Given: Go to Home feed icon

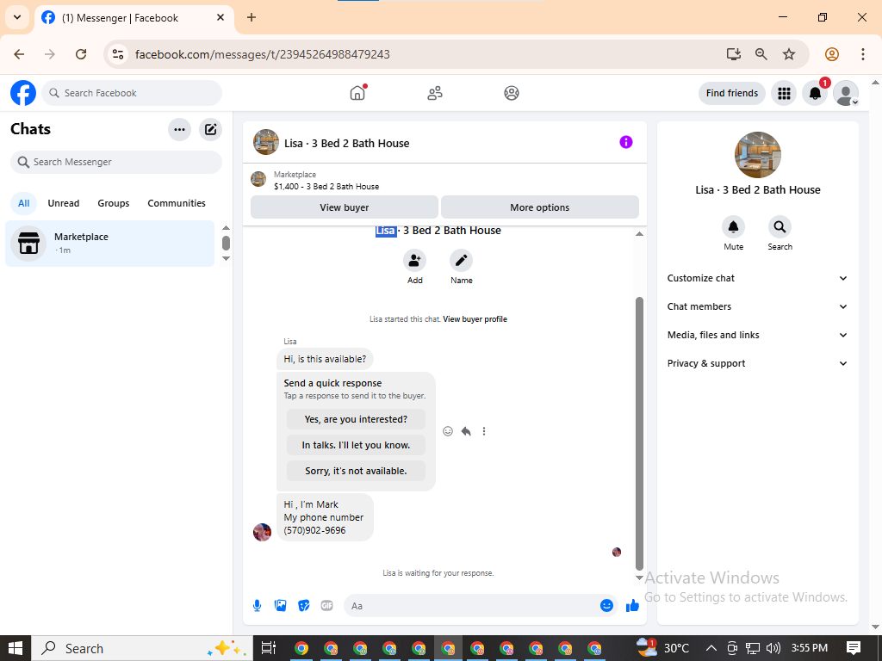Looking at the screenshot, I should click(357, 93).
